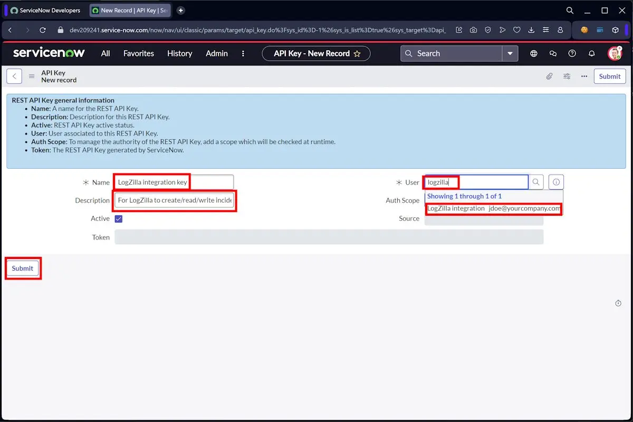Screen dimensions: 633x422
Task: Open the globe language selector in ServiceNow header
Action: (533, 53)
